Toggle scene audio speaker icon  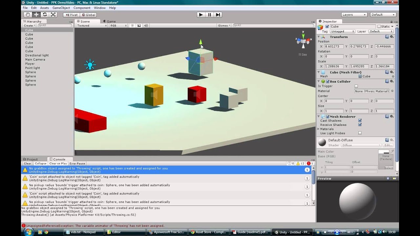coord(146,26)
